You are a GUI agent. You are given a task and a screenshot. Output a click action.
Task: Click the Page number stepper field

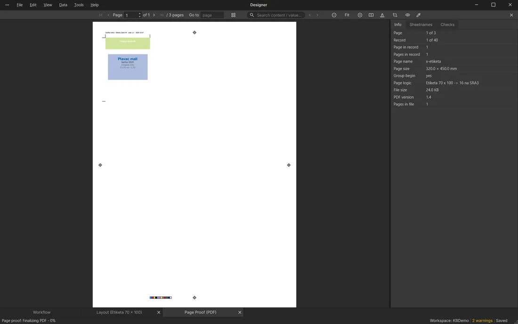tap(132, 15)
